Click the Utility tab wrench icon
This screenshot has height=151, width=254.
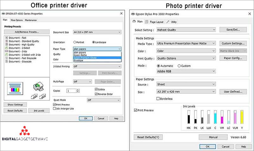(x=168, y=22)
